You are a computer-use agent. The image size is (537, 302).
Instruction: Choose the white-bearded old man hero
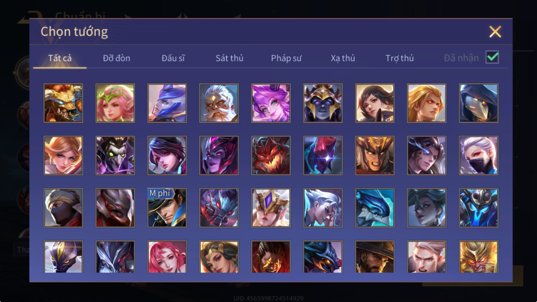coord(219,103)
